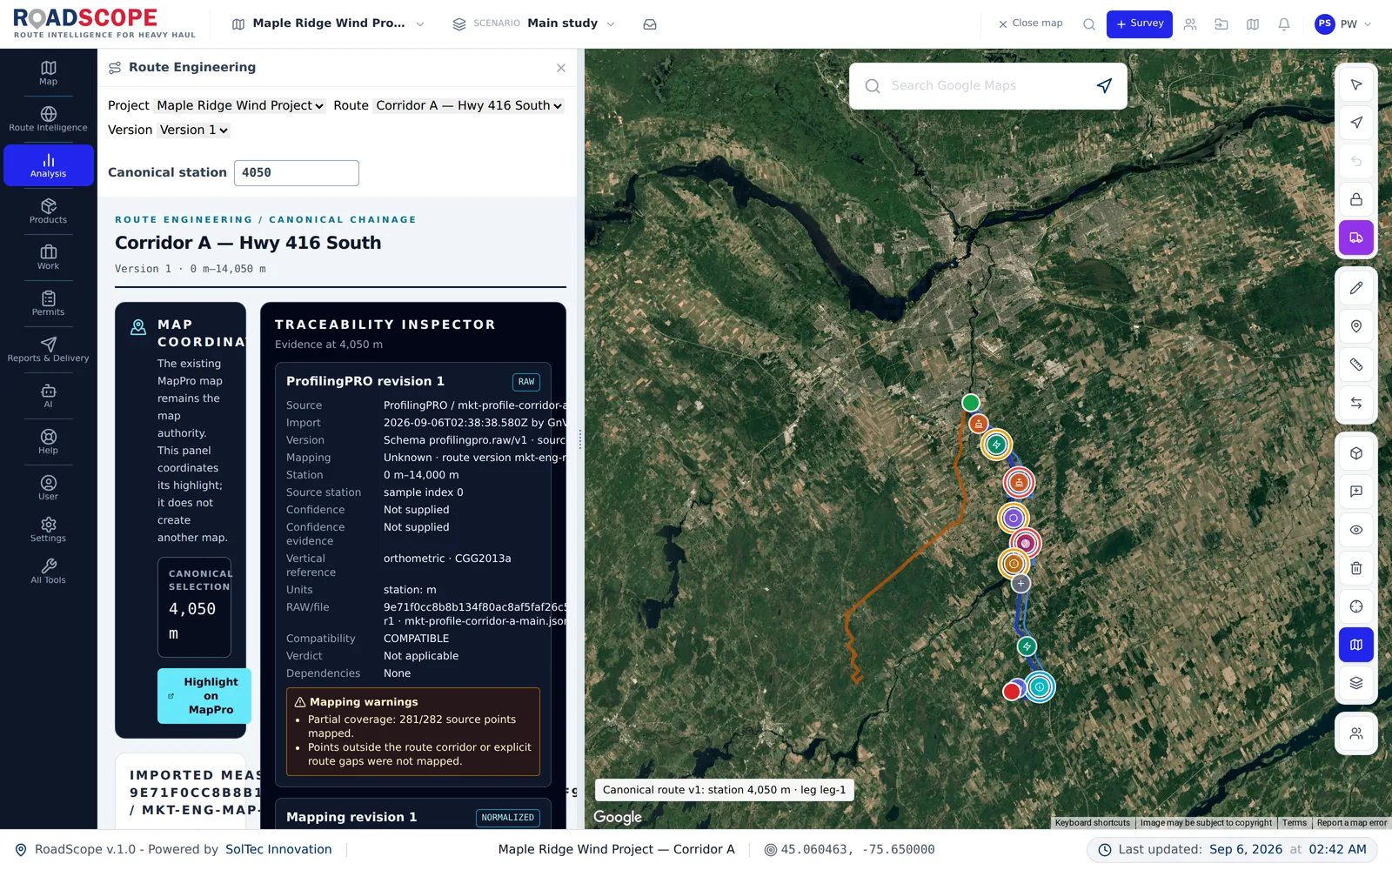Click the swap arrows map tool
This screenshot has height=870, width=1392.
tap(1356, 403)
